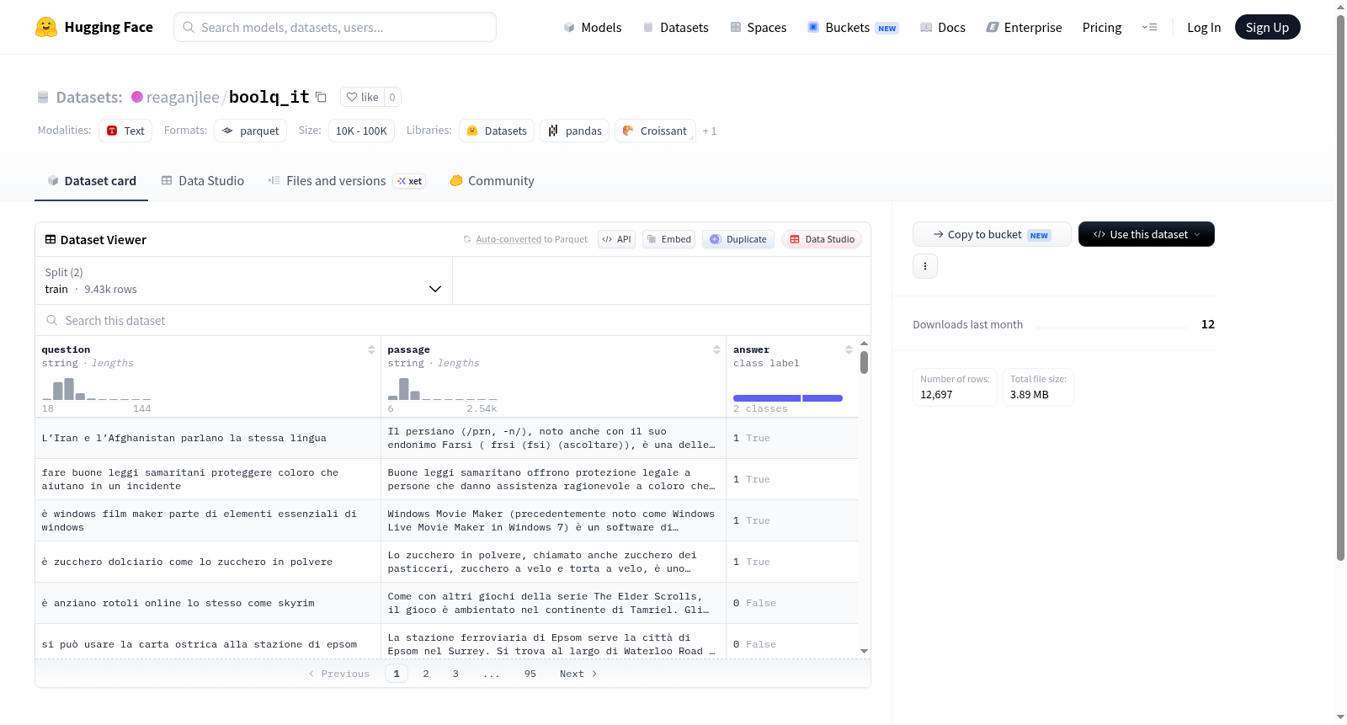
Task: Open the Docs page
Action: click(x=943, y=28)
